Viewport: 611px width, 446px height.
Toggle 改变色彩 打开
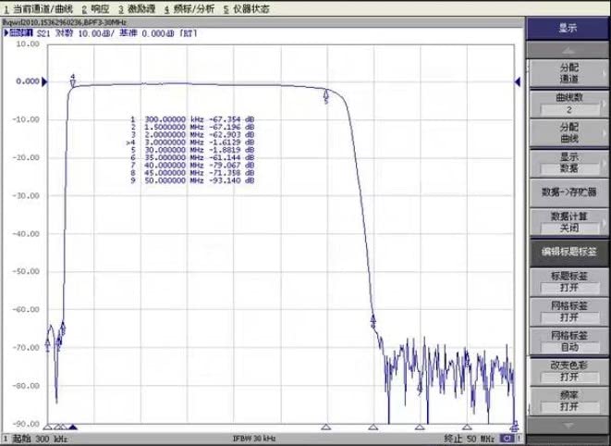(568, 371)
